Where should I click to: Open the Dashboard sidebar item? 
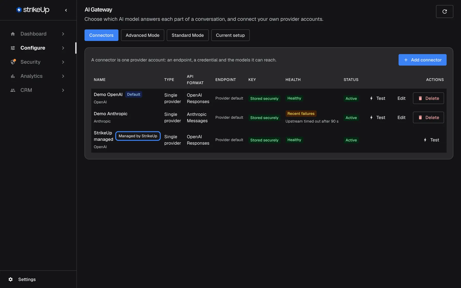click(x=38, y=34)
